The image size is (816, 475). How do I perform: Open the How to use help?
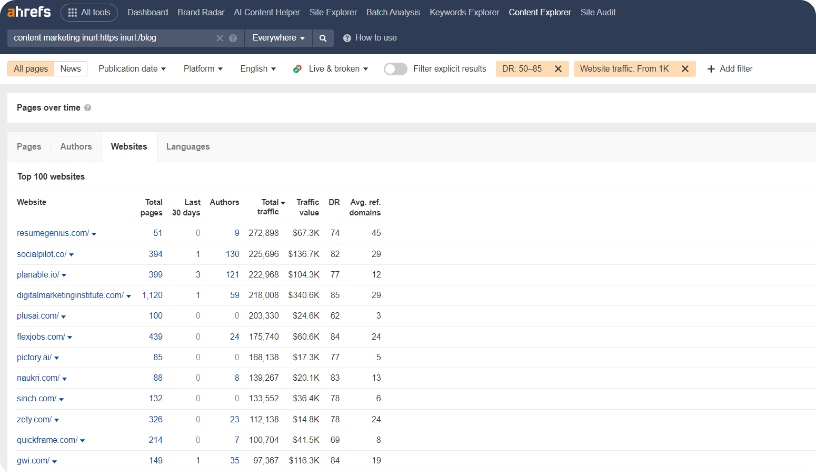(370, 38)
